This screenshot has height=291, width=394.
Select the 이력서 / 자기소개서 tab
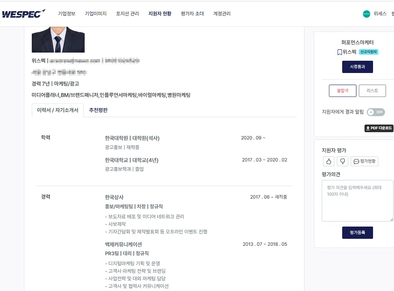(58, 110)
